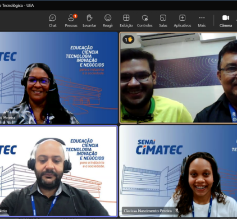Image resolution: width=237 pixels, height=219 pixels.
Task: Click the Pereira name label on top-left tile
Action: pos(8,117)
